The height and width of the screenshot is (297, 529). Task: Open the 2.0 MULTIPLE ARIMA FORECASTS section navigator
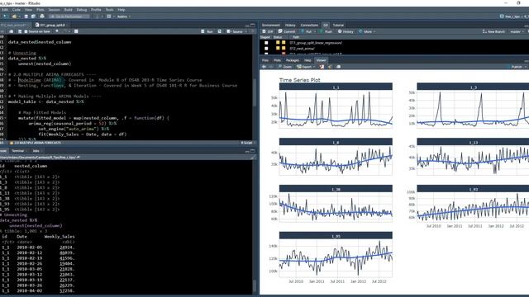pyautogui.click(x=36, y=143)
